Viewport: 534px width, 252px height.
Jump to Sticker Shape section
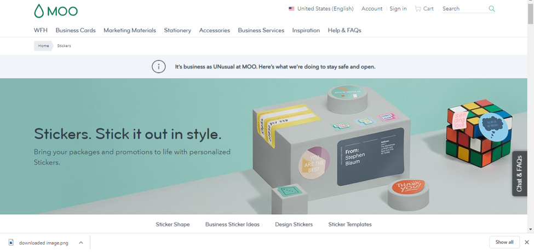173,225
